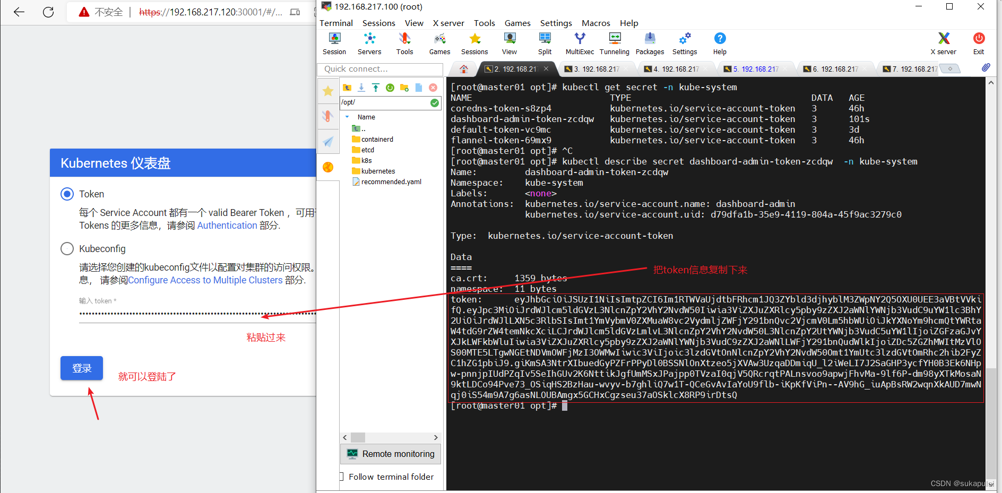
Task: Click the Quick connect field
Action: pos(380,69)
